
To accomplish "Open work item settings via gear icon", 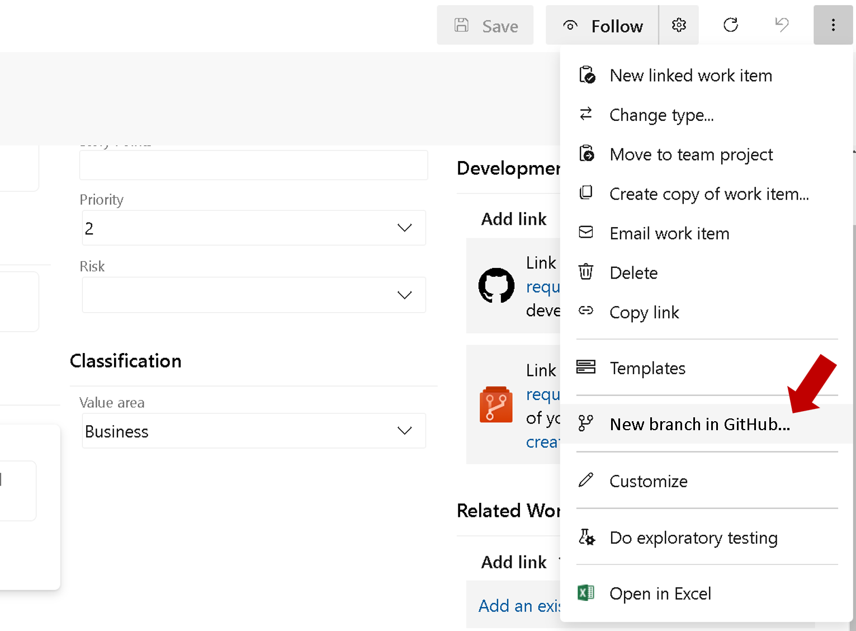I will pyautogui.click(x=678, y=25).
